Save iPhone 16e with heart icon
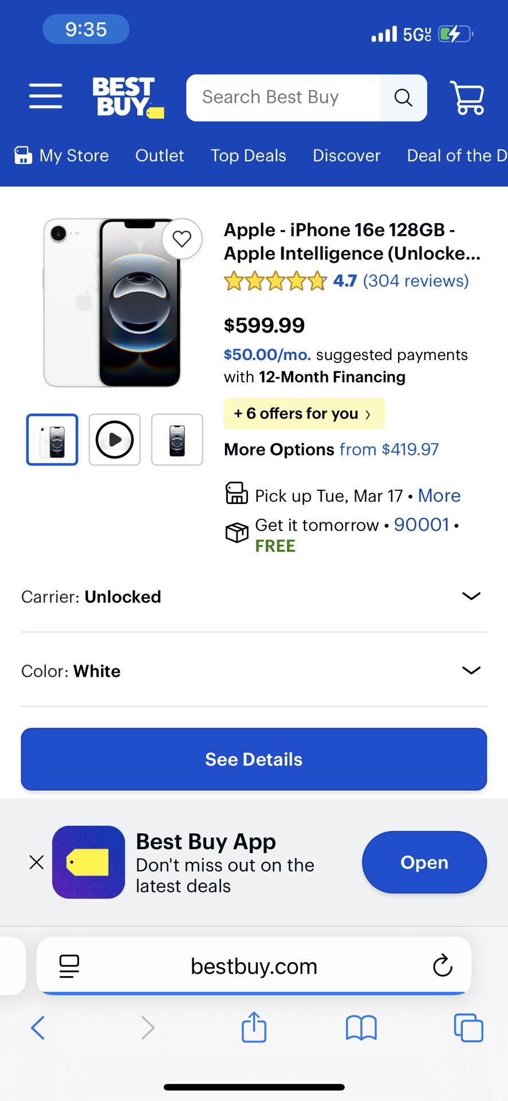 point(182,239)
